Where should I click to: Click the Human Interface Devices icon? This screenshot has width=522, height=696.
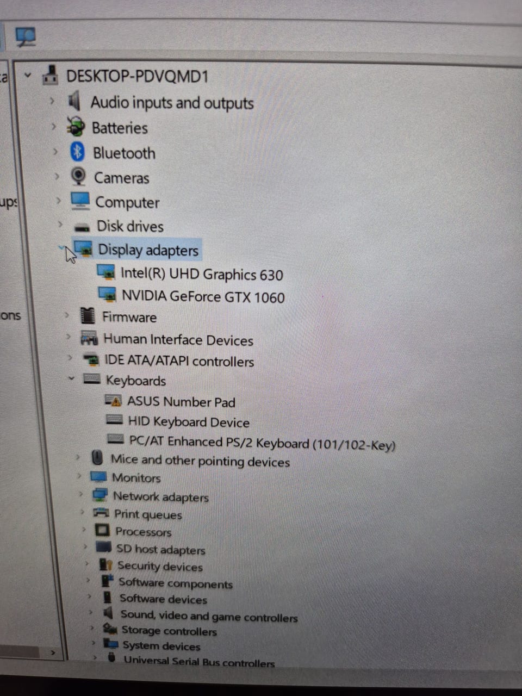click(89, 338)
